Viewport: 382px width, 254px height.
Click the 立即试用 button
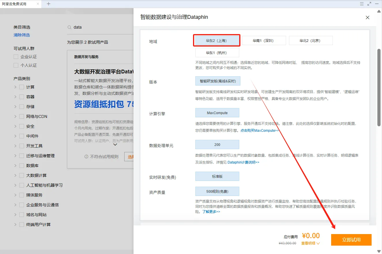coord(351,240)
